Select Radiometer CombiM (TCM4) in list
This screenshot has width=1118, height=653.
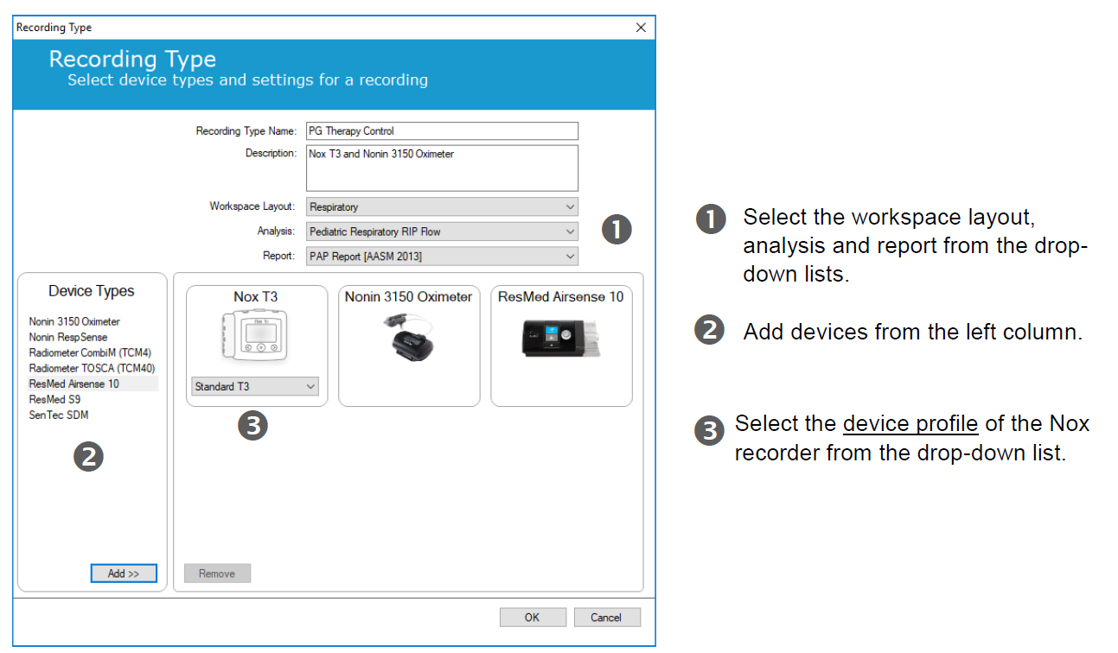click(90, 352)
